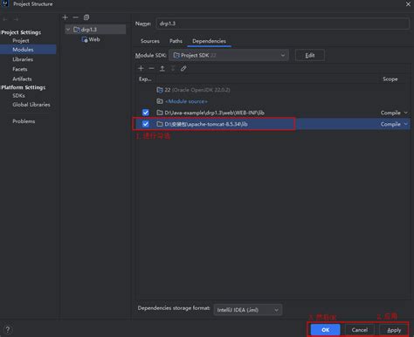Click the back navigation arrow
414x337 pixels.
(5, 19)
